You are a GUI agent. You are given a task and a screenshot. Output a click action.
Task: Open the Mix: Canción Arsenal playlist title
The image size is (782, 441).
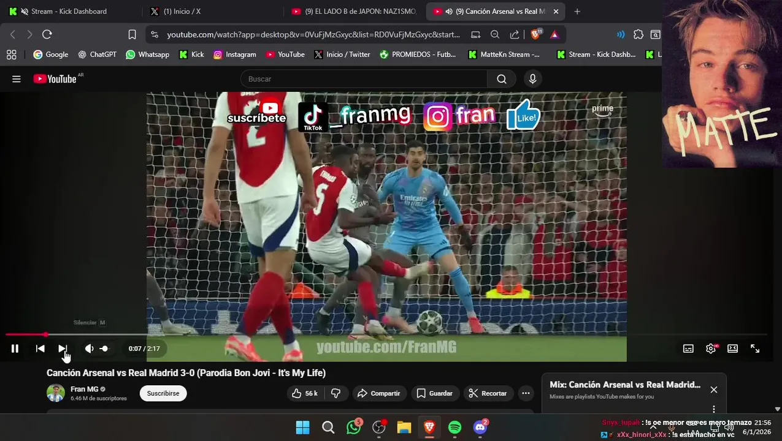coord(625,385)
